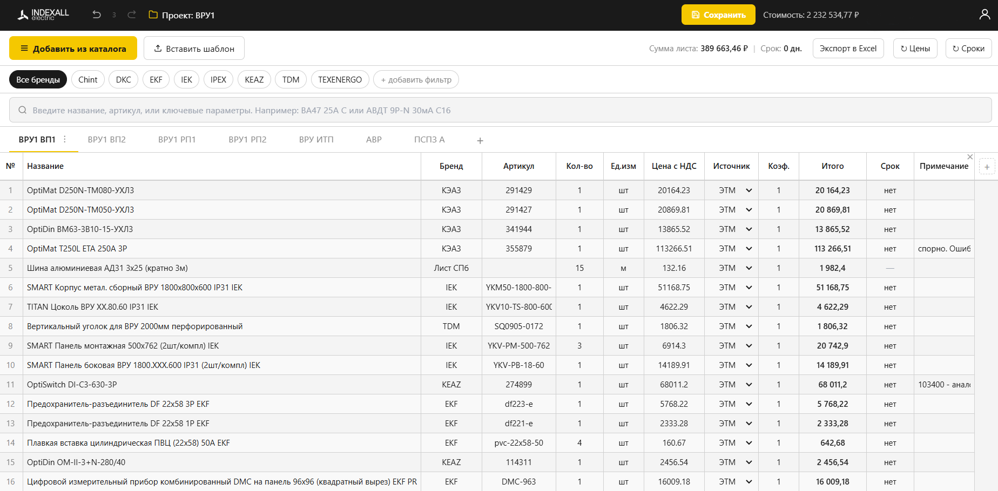The height and width of the screenshot is (491, 998).
Task: Select the ВРУ1 ВП1 tab
Action: click(x=37, y=140)
